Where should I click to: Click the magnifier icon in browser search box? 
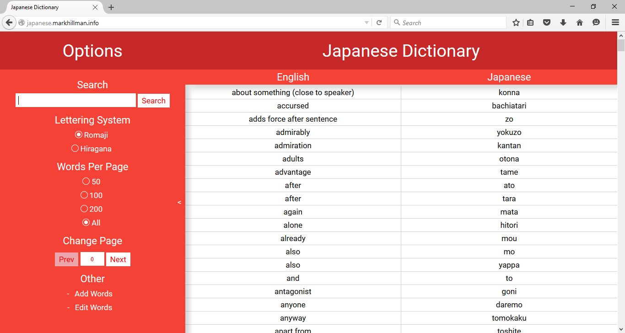coord(398,23)
